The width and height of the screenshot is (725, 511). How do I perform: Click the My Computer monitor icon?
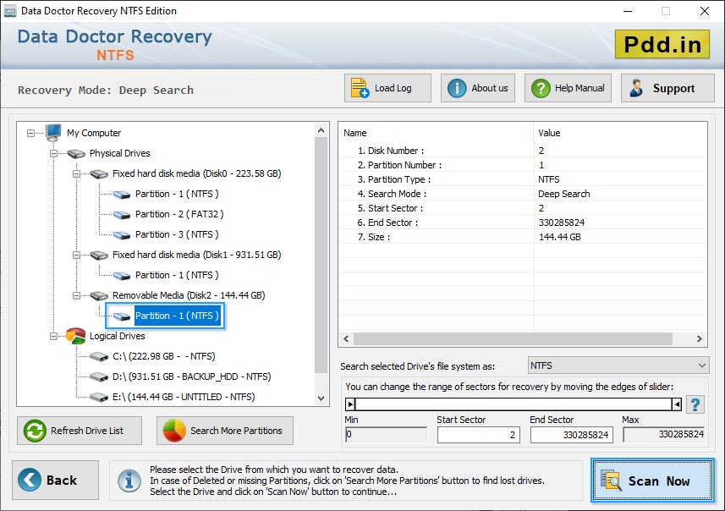pos(53,133)
